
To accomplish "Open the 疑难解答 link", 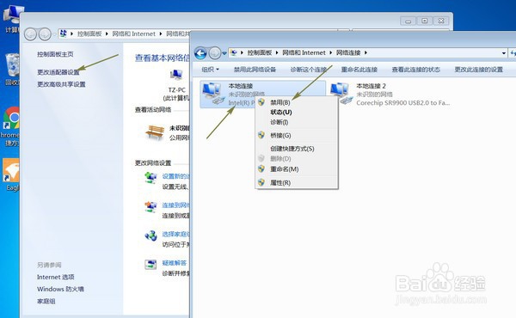I will tap(175, 263).
